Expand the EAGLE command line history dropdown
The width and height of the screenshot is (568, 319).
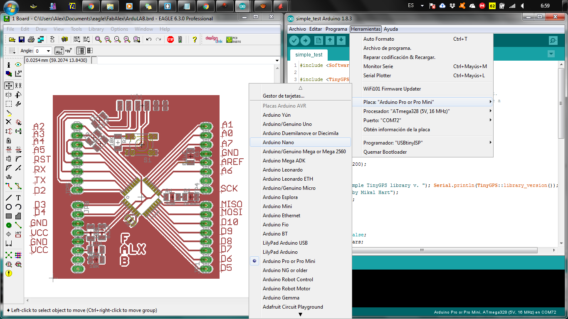pos(277,61)
